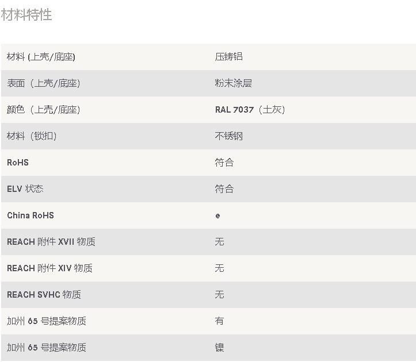
Task: Click the REACH 附件 XVII 物质 label
Action: click(51, 242)
